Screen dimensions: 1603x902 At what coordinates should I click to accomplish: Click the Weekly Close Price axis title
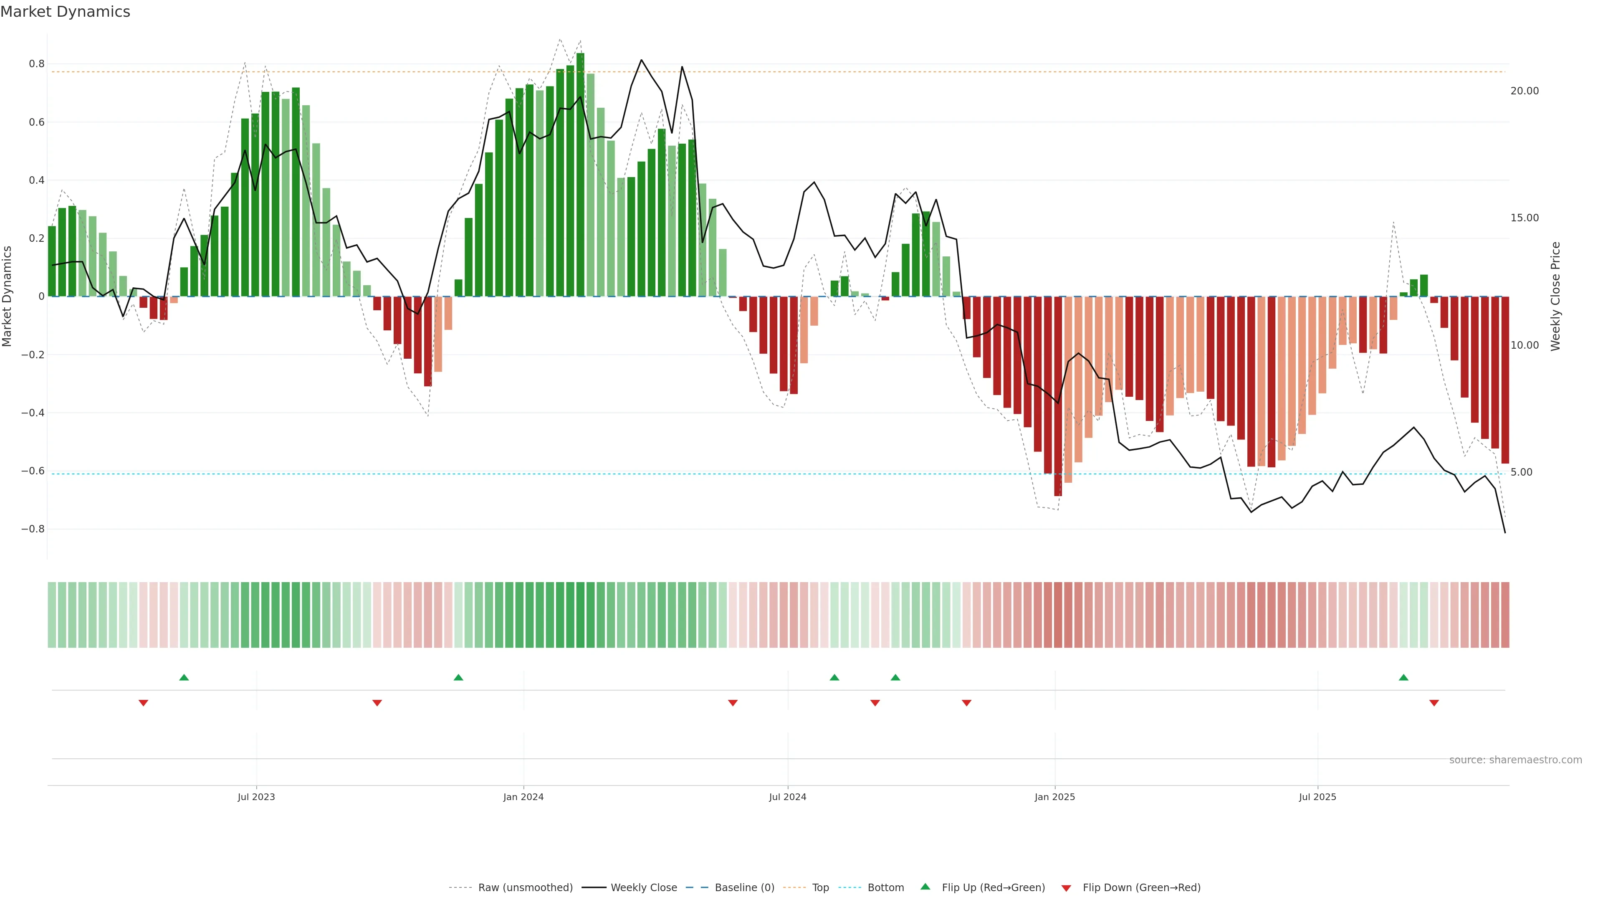pos(1556,296)
